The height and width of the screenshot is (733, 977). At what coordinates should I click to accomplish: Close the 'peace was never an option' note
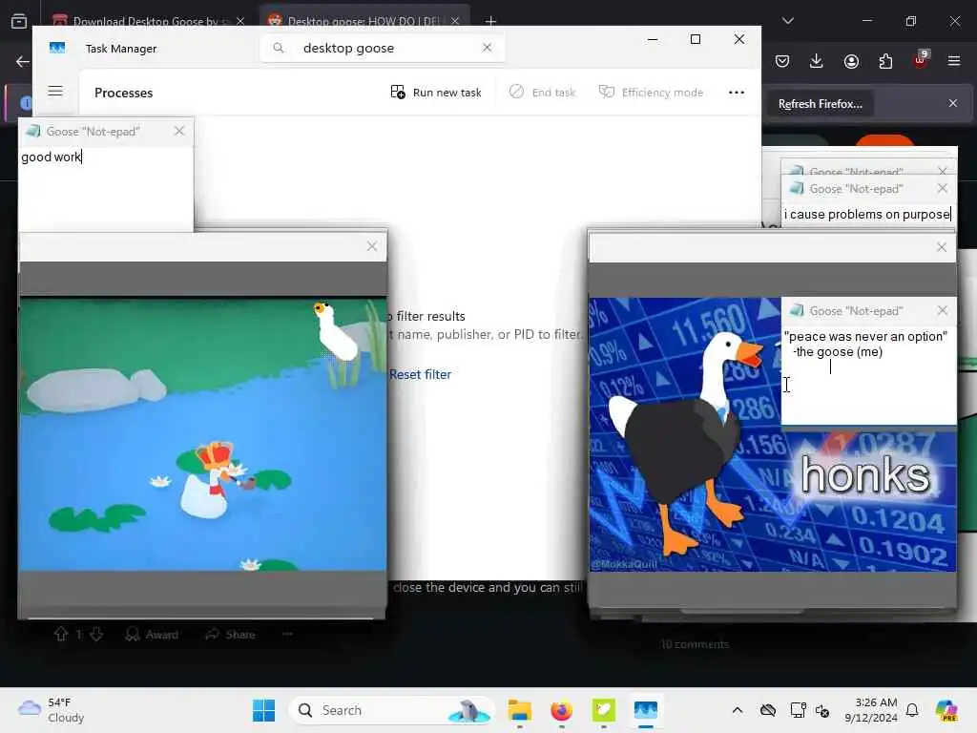coord(942,310)
